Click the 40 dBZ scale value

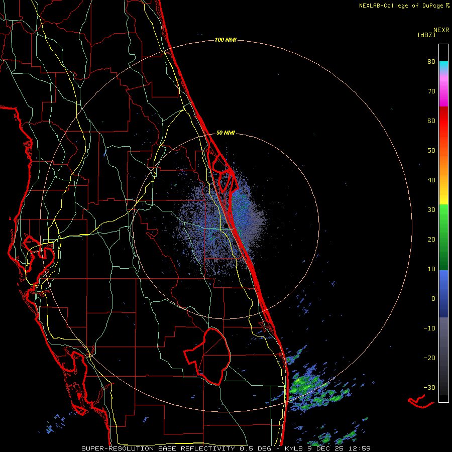coord(431,180)
